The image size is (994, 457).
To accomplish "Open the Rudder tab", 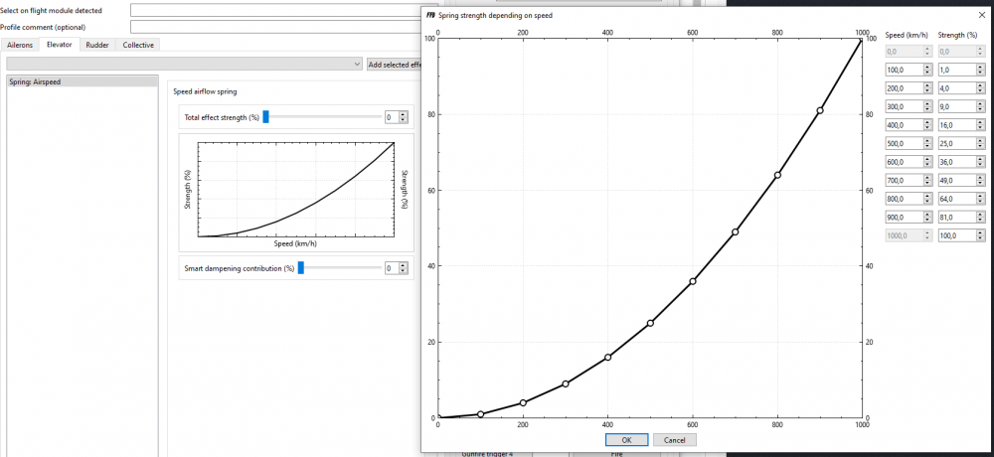I will pos(97,45).
